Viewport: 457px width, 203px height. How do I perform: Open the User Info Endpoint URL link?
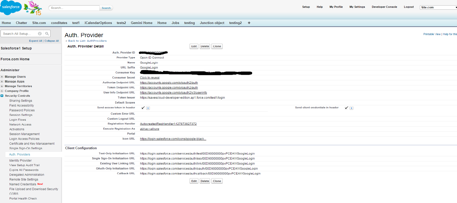(x=173, y=93)
